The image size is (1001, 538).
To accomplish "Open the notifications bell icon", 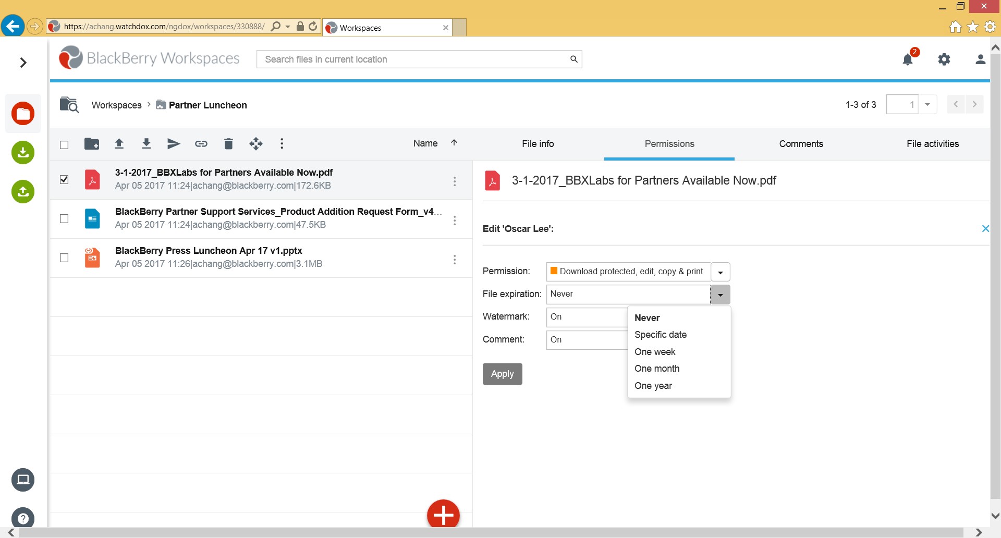I will pos(908,59).
